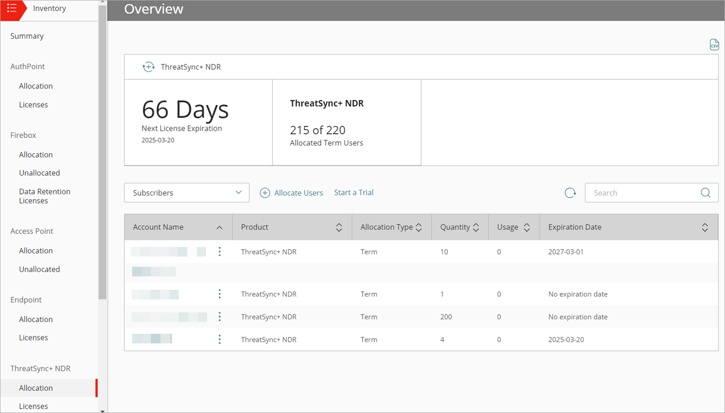Switch to Licenses under ThreatSync+ NDR
725x413 pixels.
point(33,406)
